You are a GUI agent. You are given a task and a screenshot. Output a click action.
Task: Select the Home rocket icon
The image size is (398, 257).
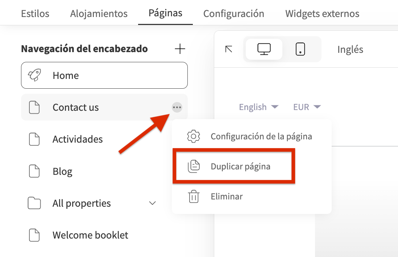tap(34, 75)
